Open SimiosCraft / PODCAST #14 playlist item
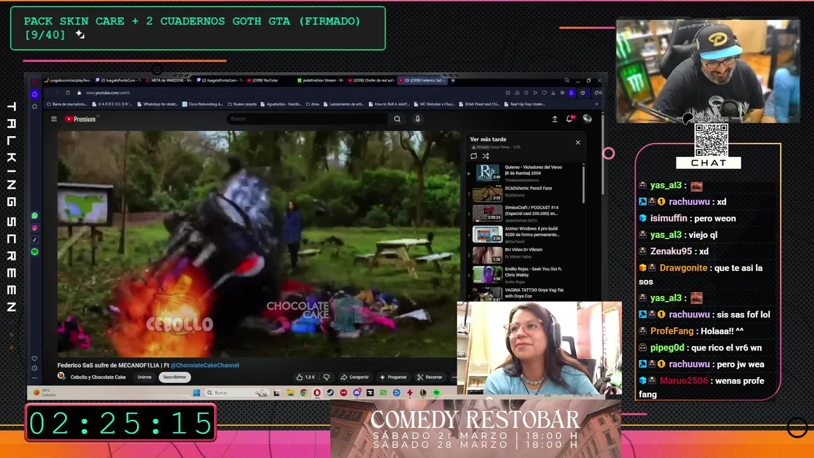The width and height of the screenshot is (814, 458). tap(527, 213)
